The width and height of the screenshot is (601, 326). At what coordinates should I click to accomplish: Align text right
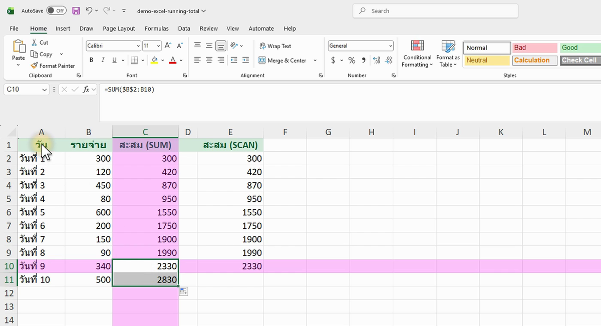tap(221, 60)
